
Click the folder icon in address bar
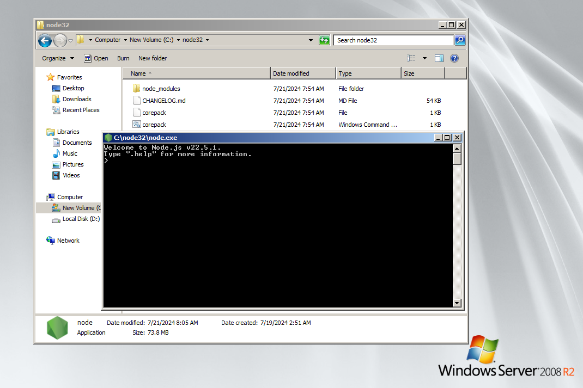pyautogui.click(x=80, y=40)
